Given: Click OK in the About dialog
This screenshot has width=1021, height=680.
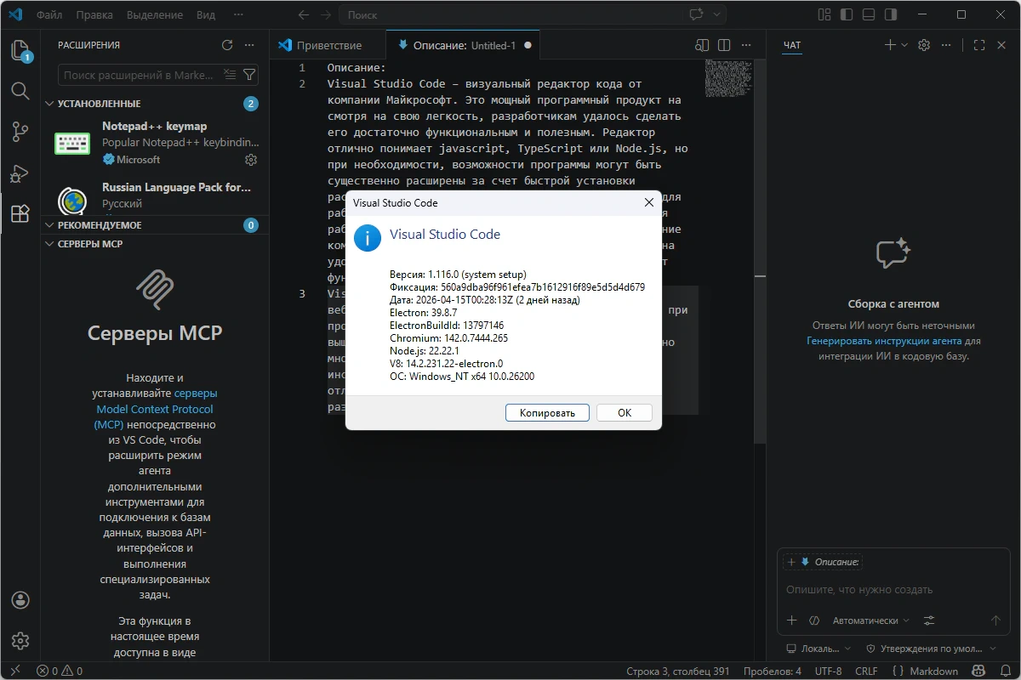Looking at the screenshot, I should pos(625,412).
